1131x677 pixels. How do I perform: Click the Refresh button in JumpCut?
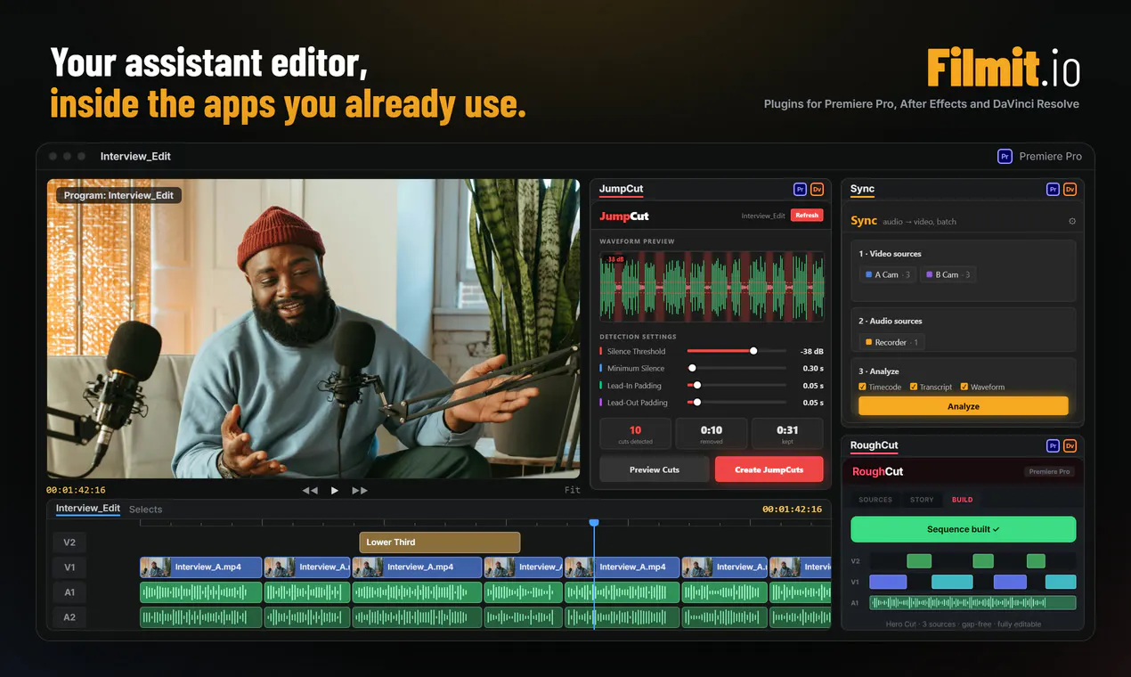807,216
